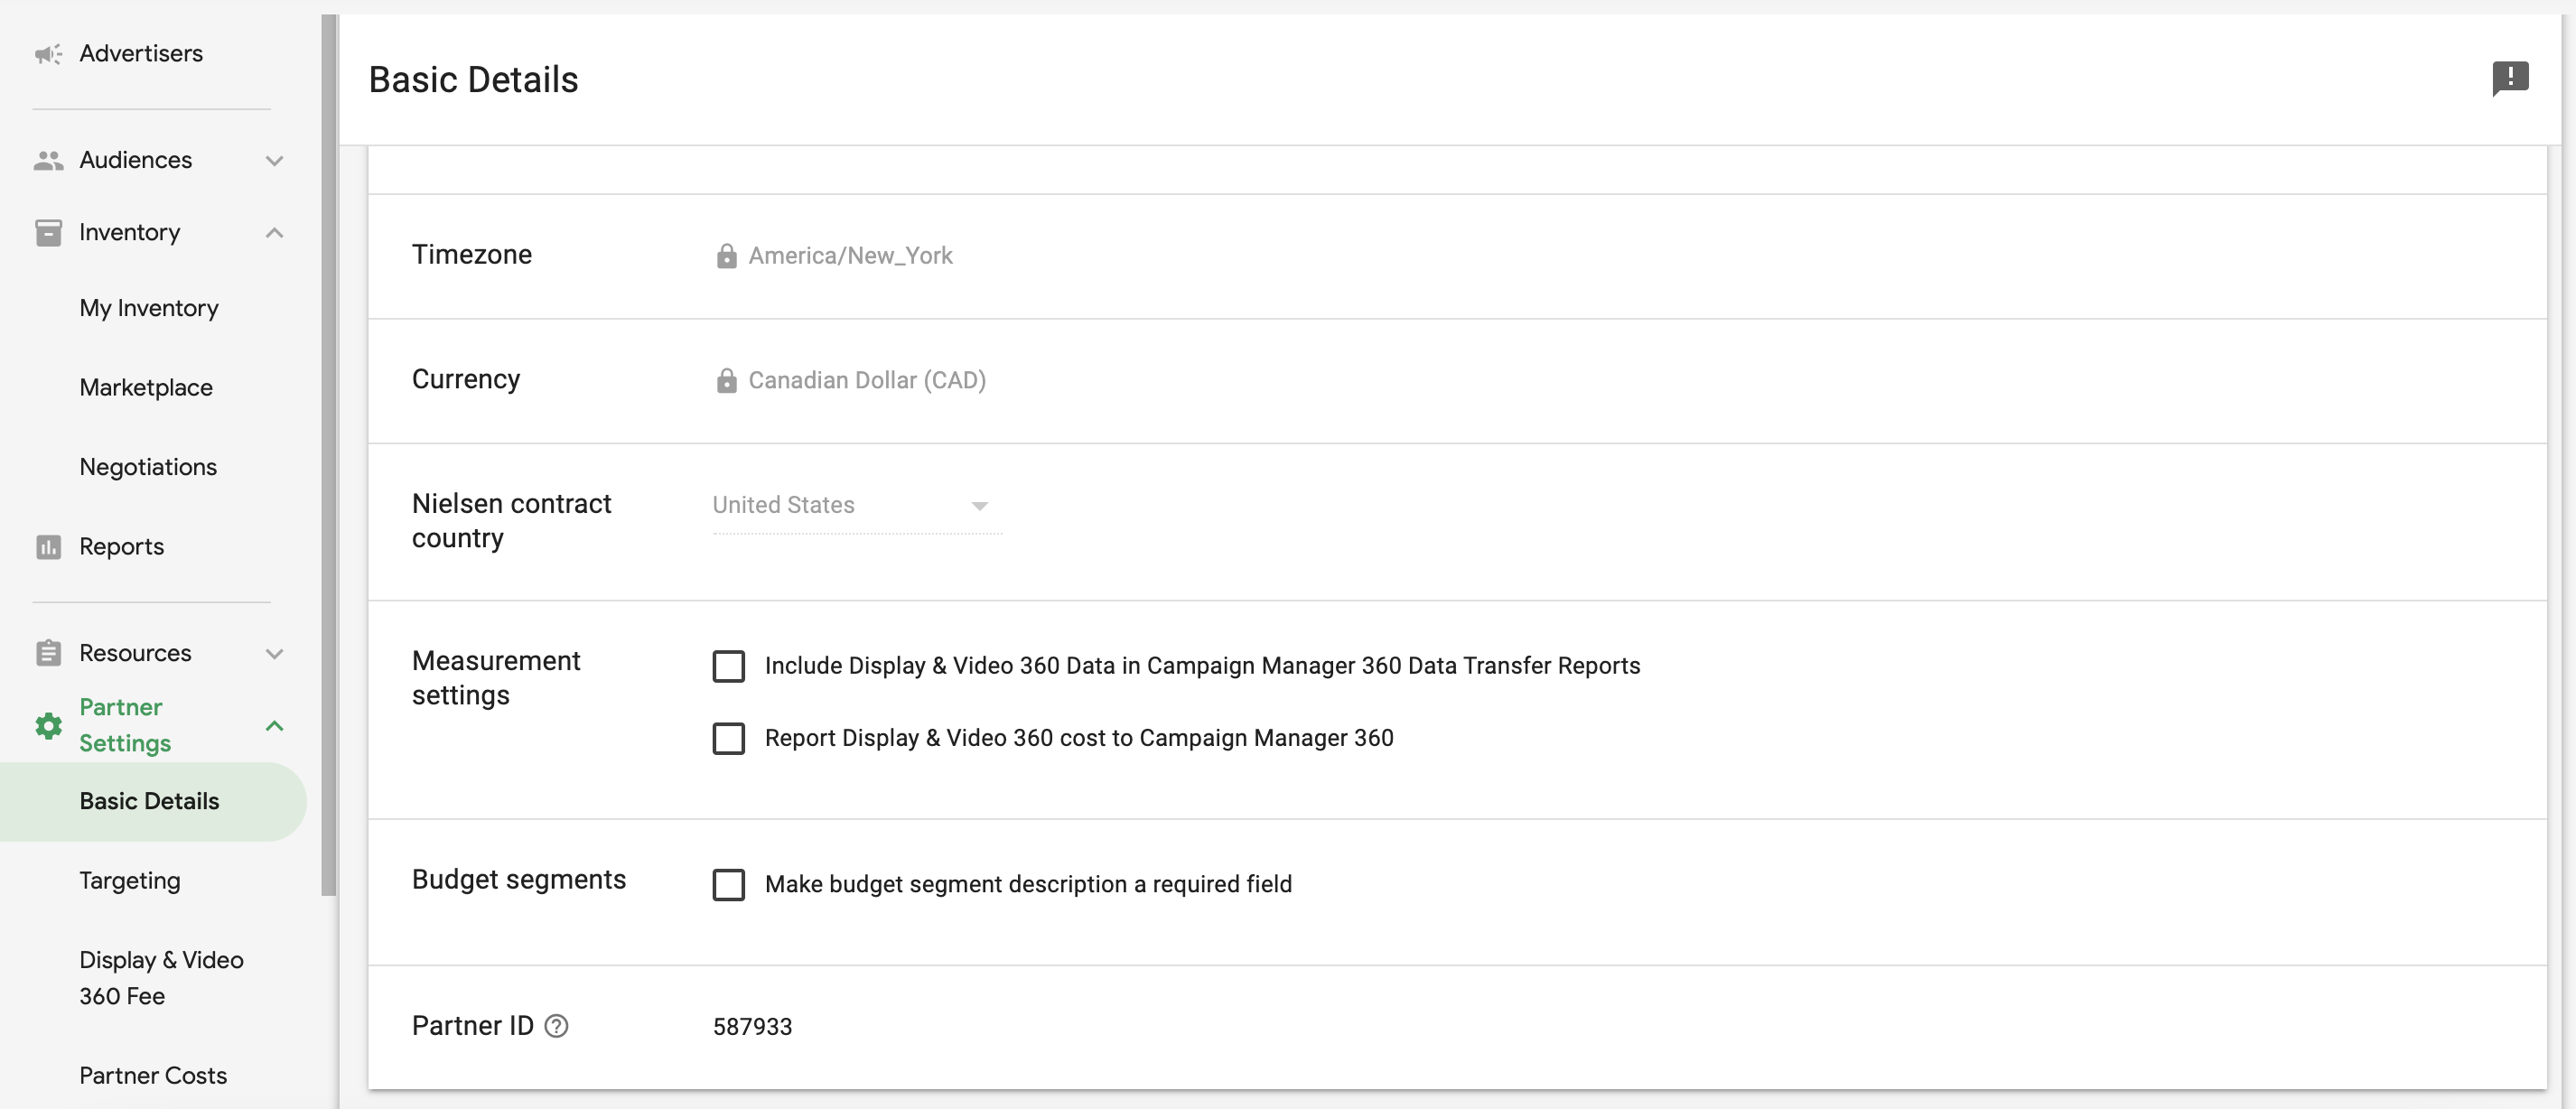Click the Partner Settings gear icon
Screen dimensions: 2576x1109
pos(48,725)
